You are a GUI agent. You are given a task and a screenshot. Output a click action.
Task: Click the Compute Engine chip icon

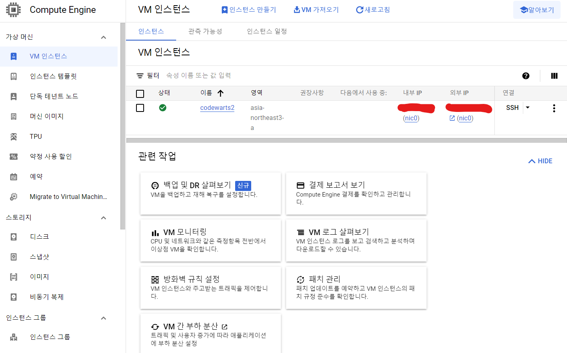13,10
